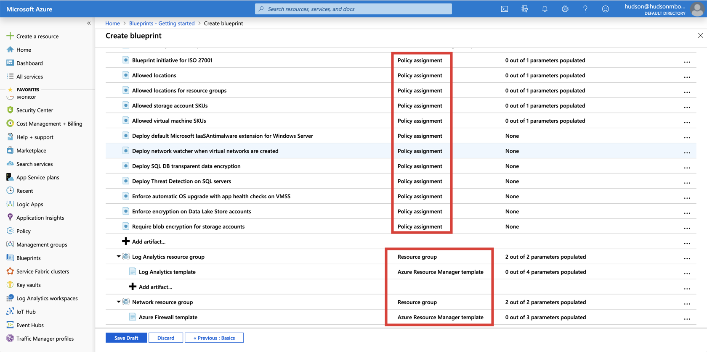Click the Logic Apps icon
The image size is (707, 352).
[x=10, y=204]
